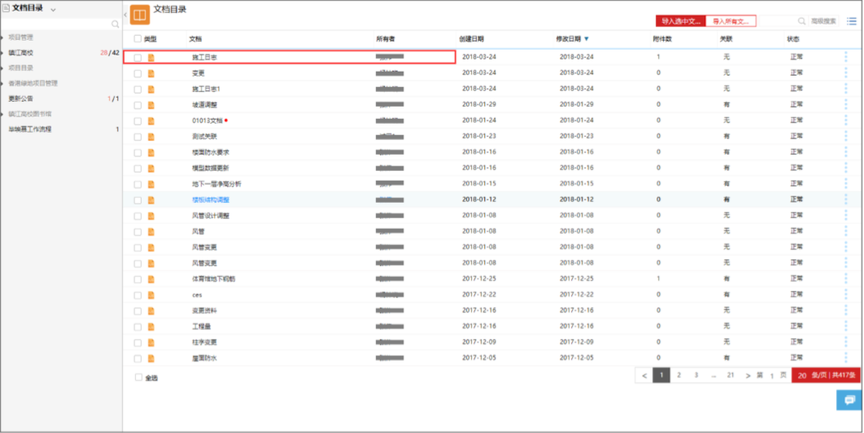This screenshot has height=433, width=864.
Task: Click the magnifier icon in the sidebar search box
Action: click(x=115, y=24)
